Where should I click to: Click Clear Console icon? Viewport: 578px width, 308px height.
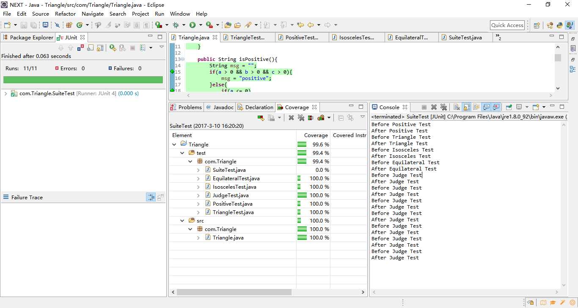[457, 107]
